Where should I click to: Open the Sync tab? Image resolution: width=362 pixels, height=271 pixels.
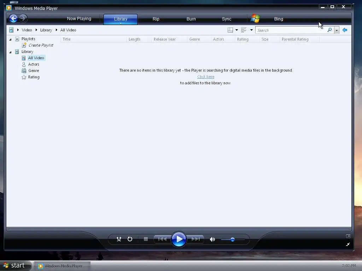(227, 19)
